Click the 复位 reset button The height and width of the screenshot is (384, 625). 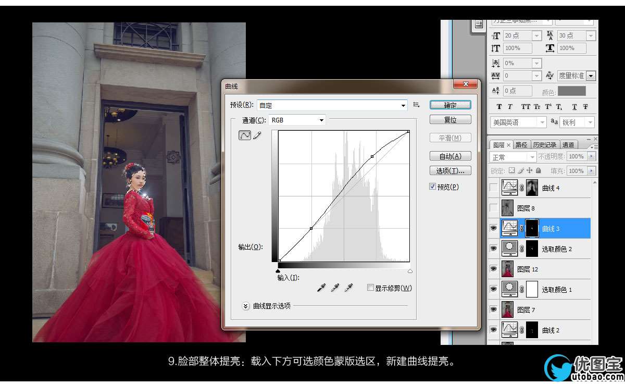coord(451,119)
